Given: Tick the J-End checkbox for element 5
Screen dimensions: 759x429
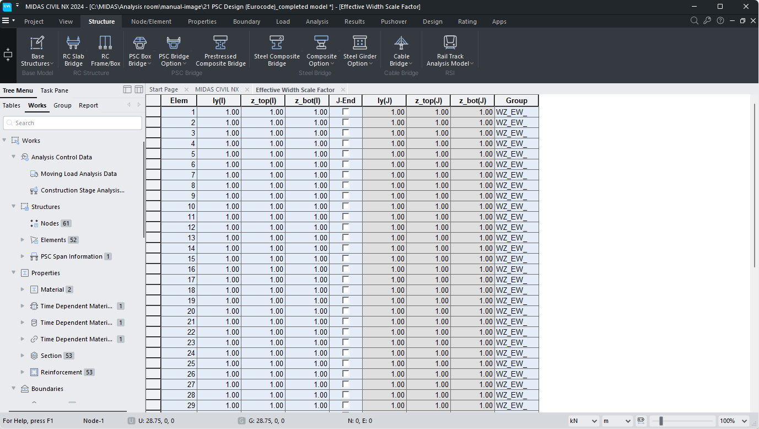Looking at the screenshot, I should click(x=346, y=154).
